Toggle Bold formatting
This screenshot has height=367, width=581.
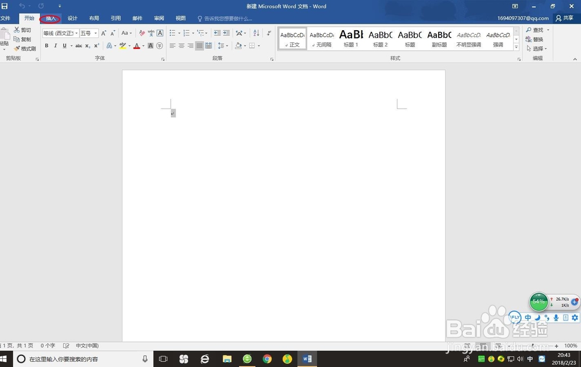(x=46, y=46)
